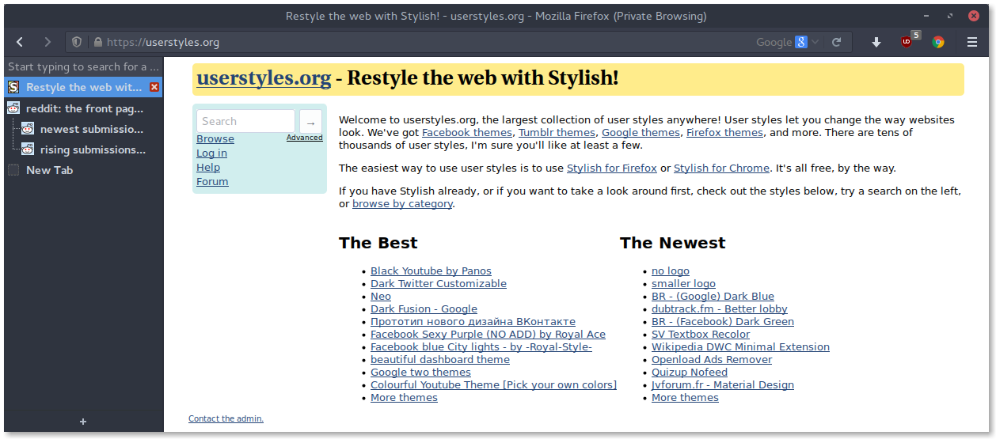996x439 pixels.
Task: Open the Google themes link
Action: click(x=641, y=133)
